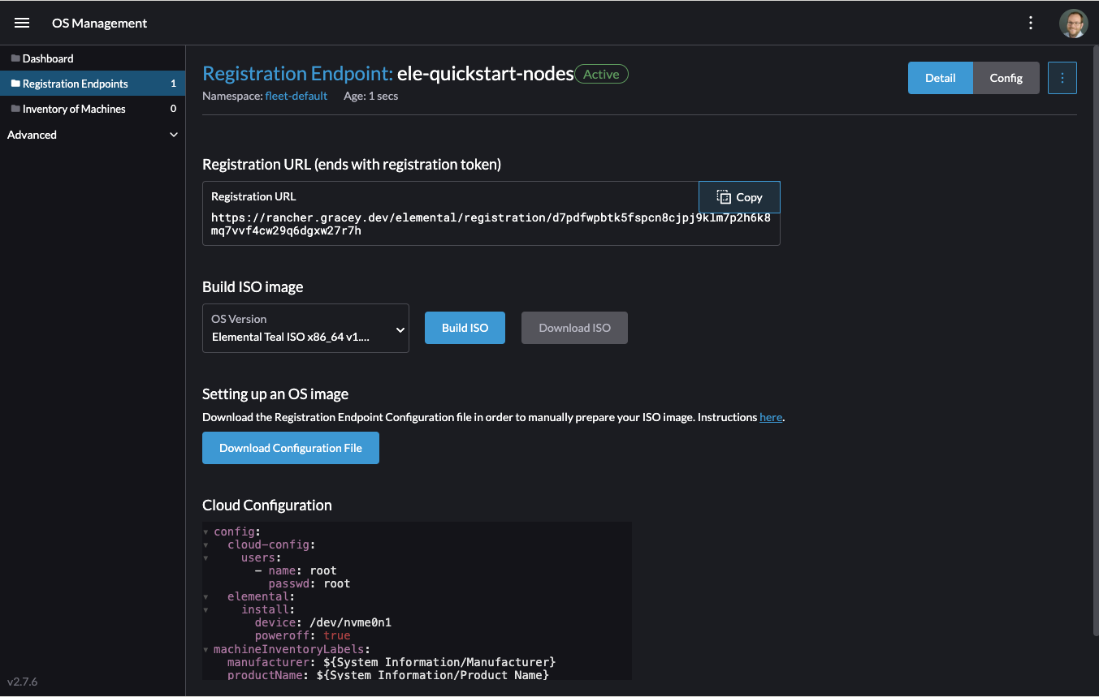The image size is (1099, 697).
Task: Select Registration Endpoints in sidebar
Action: pyautogui.click(x=93, y=84)
